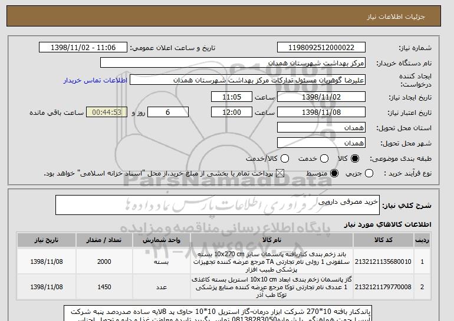
Task: Select the کالا/خدمت radio button
Action: (285, 158)
